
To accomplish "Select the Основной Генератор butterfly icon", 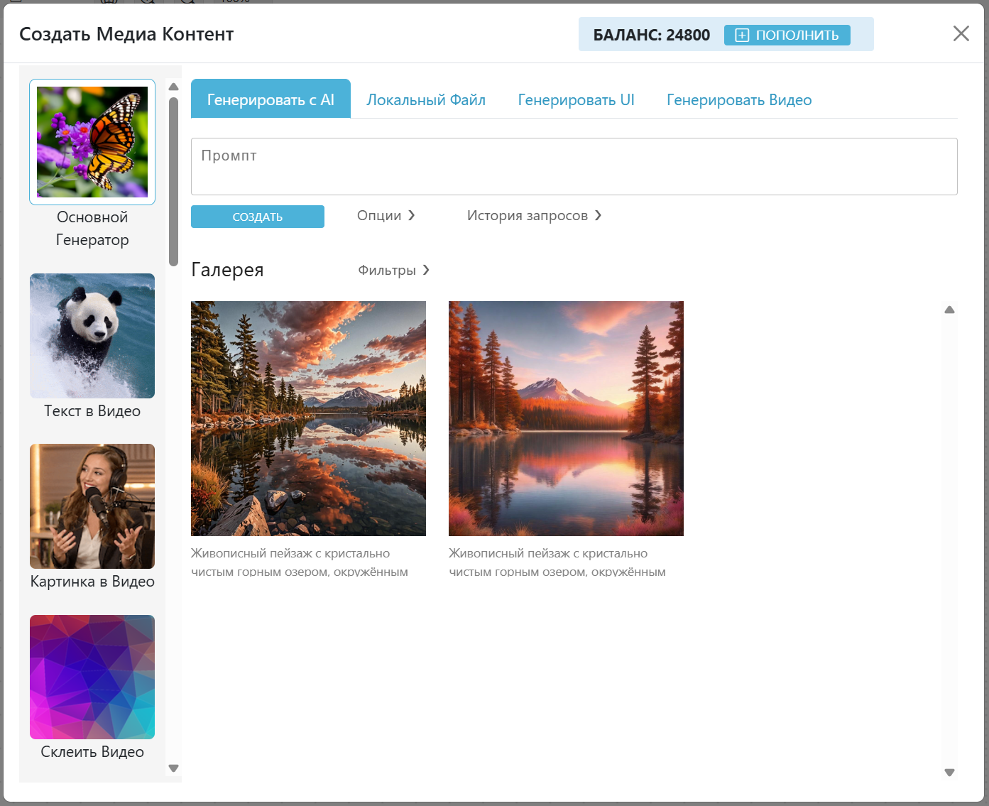I will pos(92,142).
